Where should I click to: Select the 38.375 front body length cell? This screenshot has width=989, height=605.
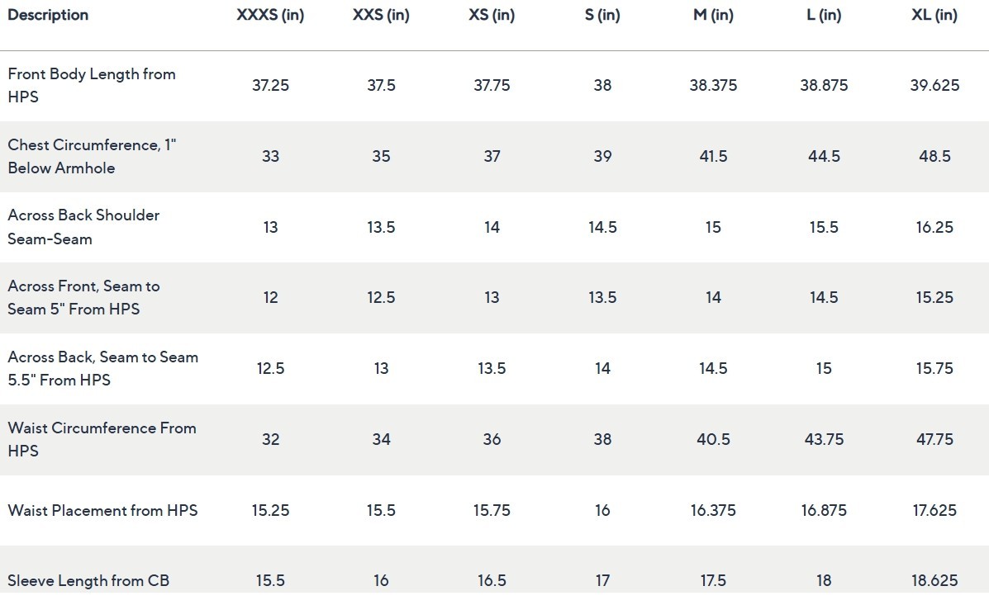pyautogui.click(x=713, y=85)
